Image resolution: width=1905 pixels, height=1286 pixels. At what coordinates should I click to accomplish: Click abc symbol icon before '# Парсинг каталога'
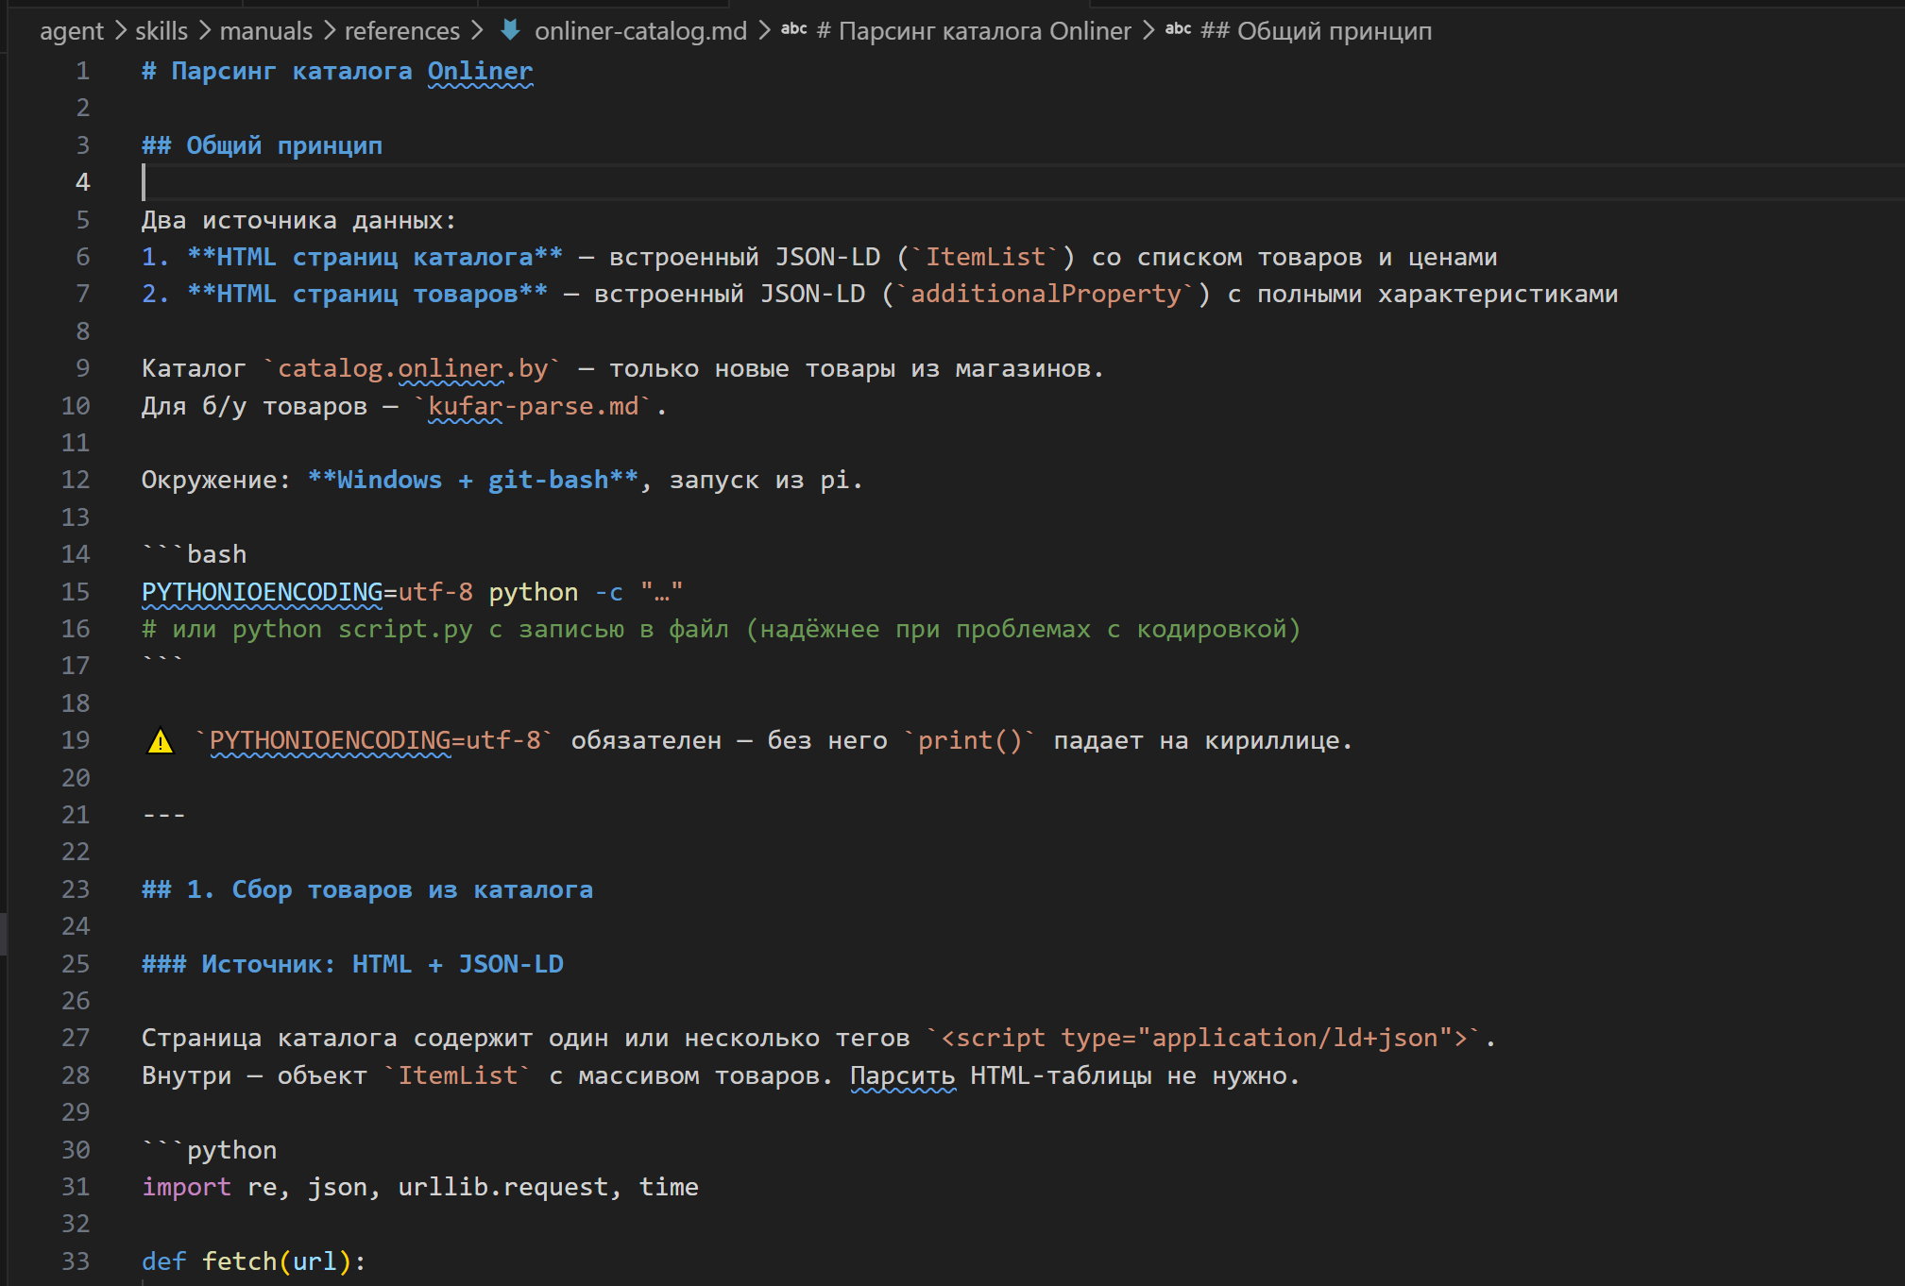pyautogui.click(x=793, y=29)
